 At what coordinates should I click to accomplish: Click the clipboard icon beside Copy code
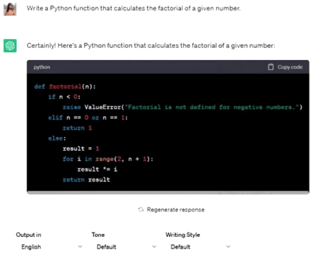click(271, 67)
